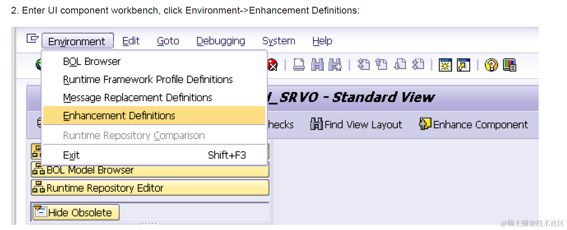The image size is (567, 230).
Task: Click the red Cancel icon in the toolbar
Action: click(273, 65)
